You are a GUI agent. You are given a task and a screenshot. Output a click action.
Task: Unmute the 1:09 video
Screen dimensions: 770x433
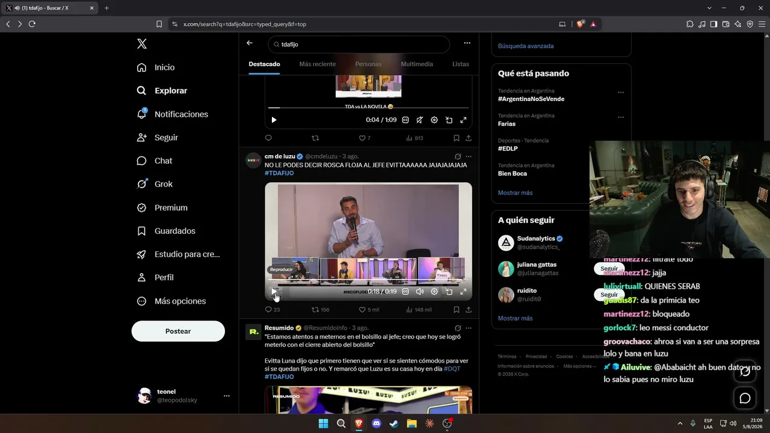click(419, 120)
